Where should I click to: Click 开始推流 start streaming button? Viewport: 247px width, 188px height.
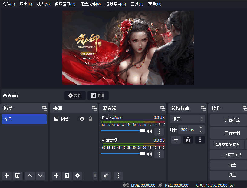[x=229, y=120]
